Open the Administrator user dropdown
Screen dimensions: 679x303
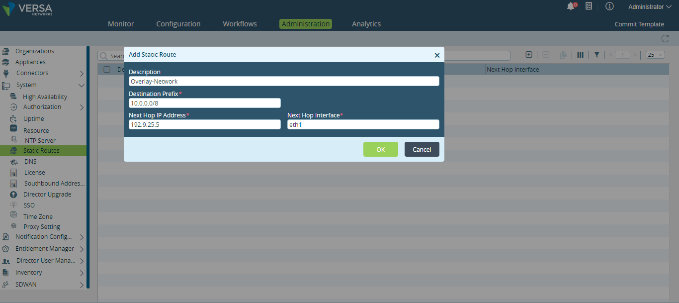coord(649,7)
